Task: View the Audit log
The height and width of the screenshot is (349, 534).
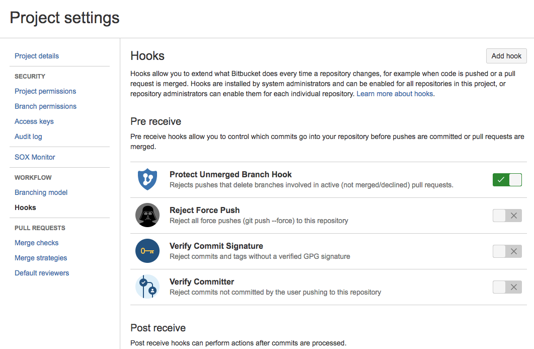Action: (x=28, y=136)
